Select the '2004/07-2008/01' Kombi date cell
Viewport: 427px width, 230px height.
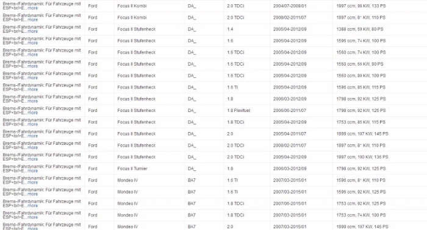point(290,5)
